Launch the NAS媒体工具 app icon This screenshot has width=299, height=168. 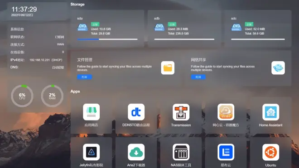pyautogui.click(x=181, y=152)
